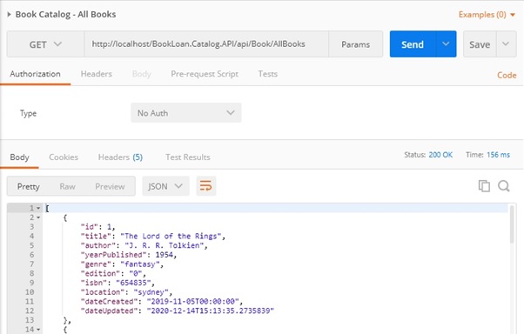Click the Book Catalog - All Books title
Image resolution: width=524 pixels, height=334 pixels.
point(66,15)
